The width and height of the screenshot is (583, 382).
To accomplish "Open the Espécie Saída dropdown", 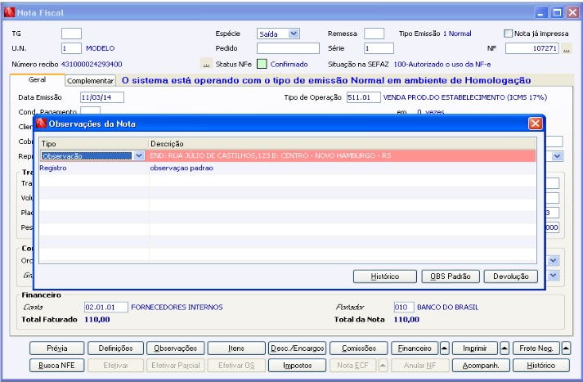I will 294,34.
